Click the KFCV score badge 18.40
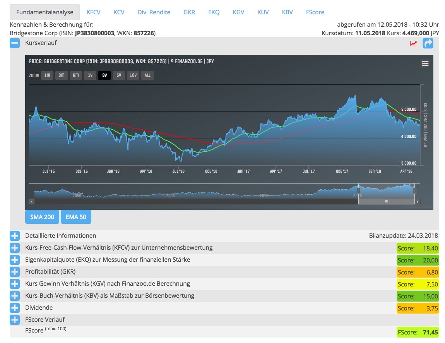This screenshot has width=445, height=343. point(418,249)
